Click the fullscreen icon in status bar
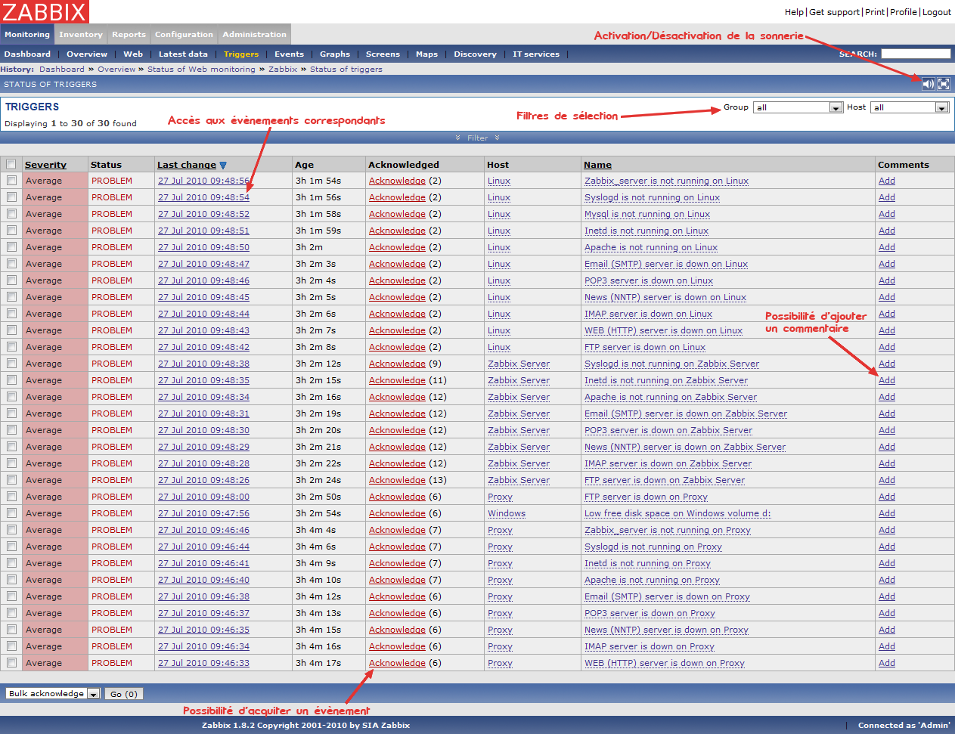 [x=944, y=84]
